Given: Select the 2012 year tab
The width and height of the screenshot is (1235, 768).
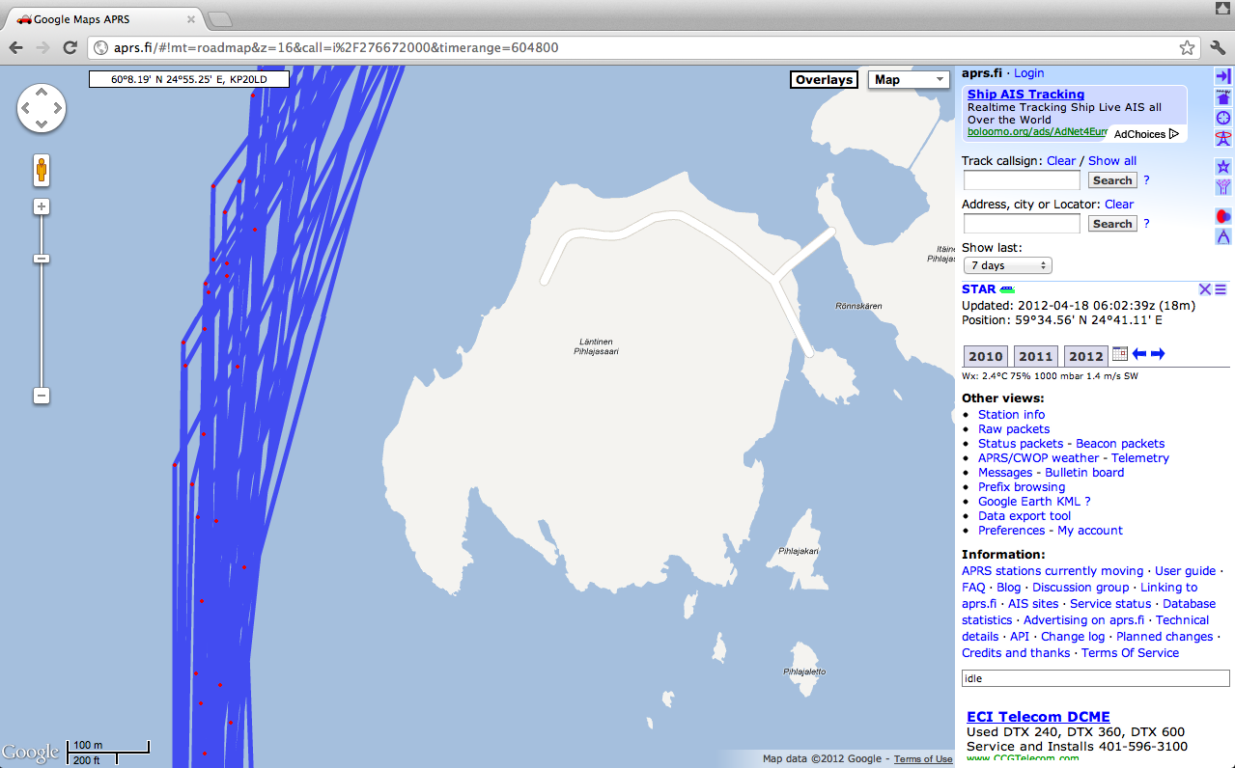Looking at the screenshot, I should coord(1085,356).
